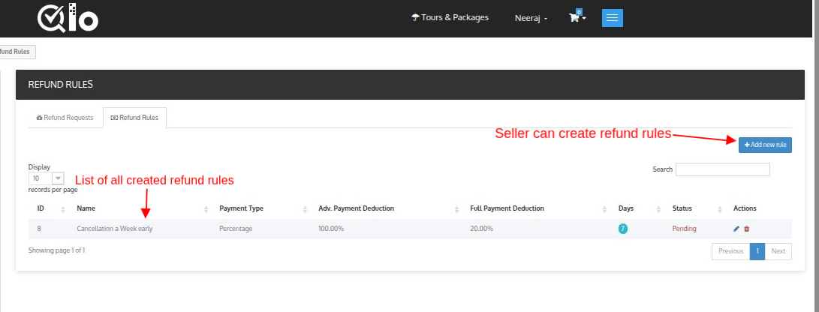Viewport: 819px width, 312px height.
Task: Edit rule with the pencil icon
Action: click(736, 229)
